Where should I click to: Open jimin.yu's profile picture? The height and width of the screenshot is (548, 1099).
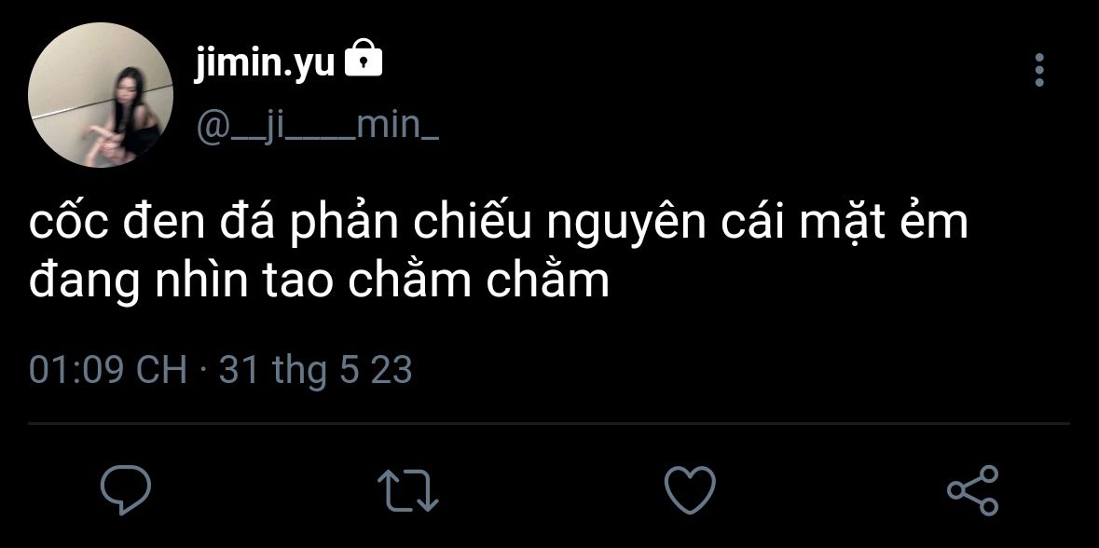101,95
